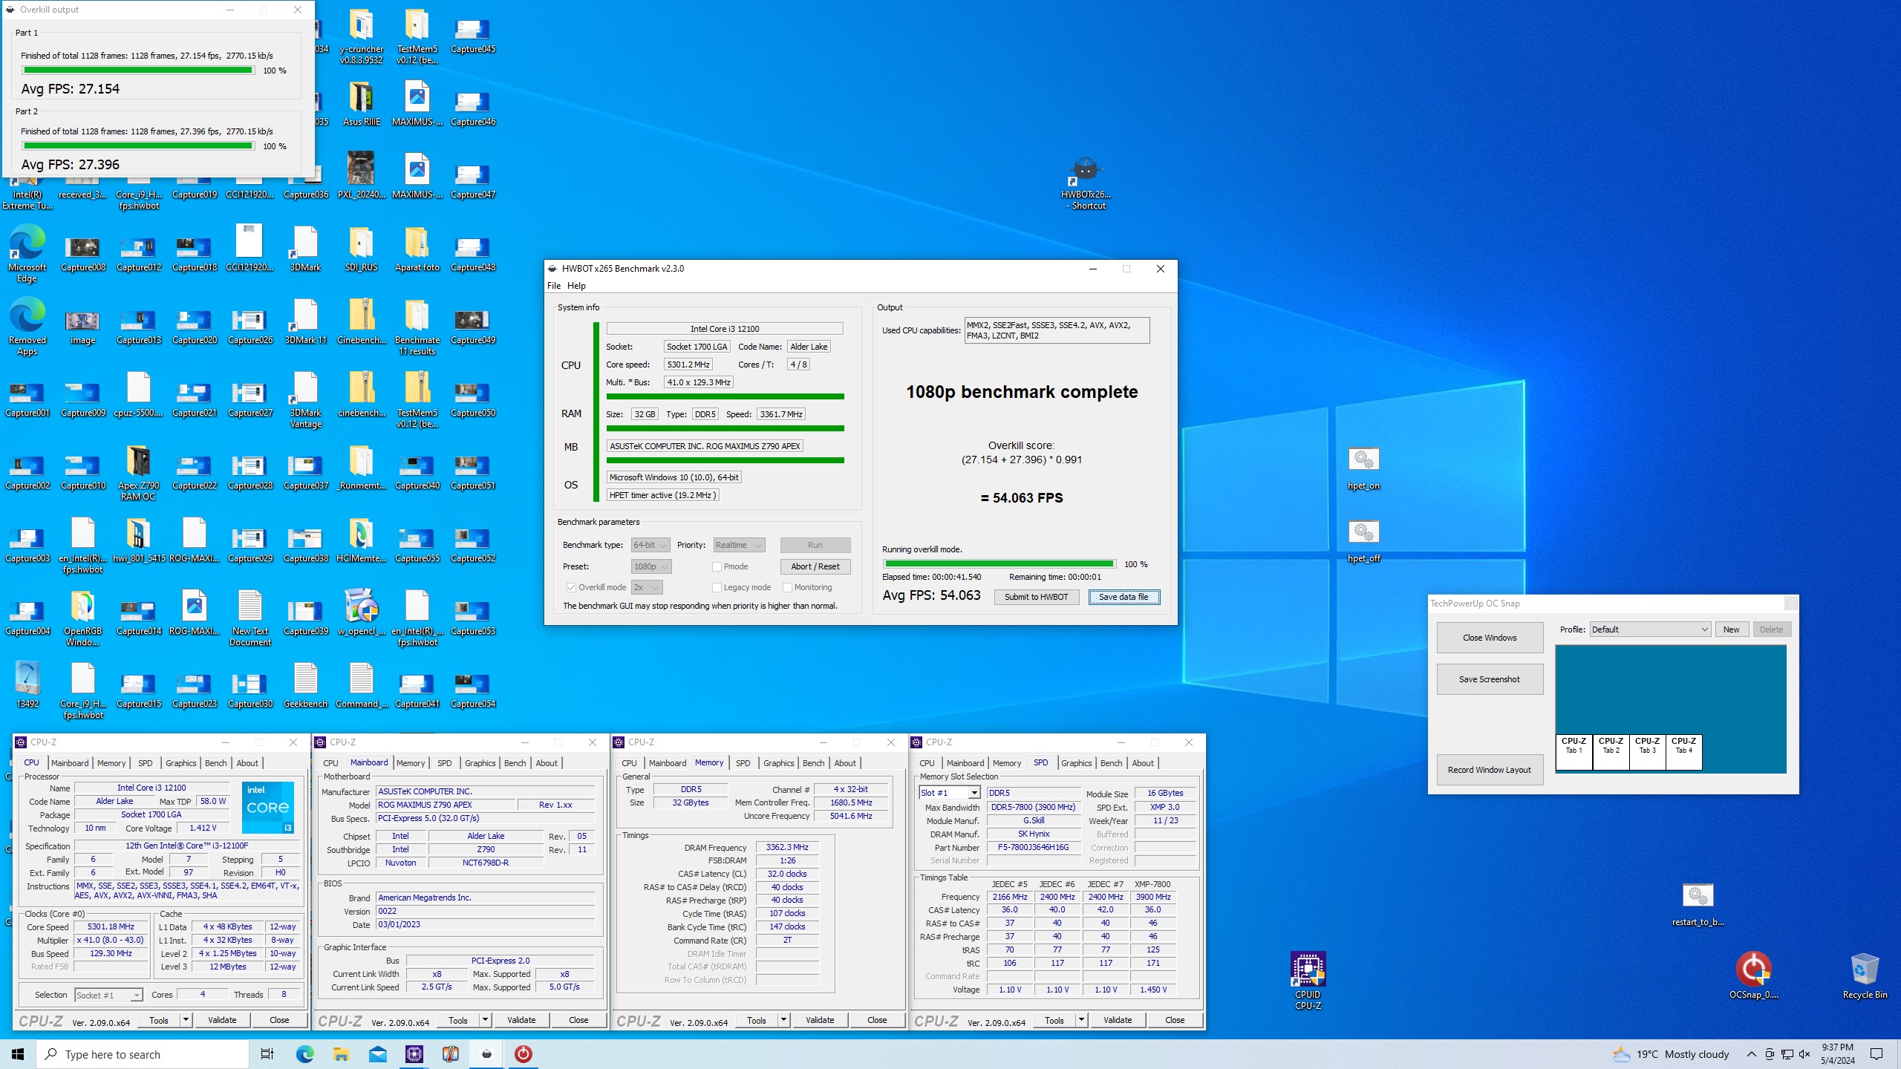Open the HWBOTx265 Shortcut desktop icon
1901x1069 pixels.
click(x=1085, y=183)
